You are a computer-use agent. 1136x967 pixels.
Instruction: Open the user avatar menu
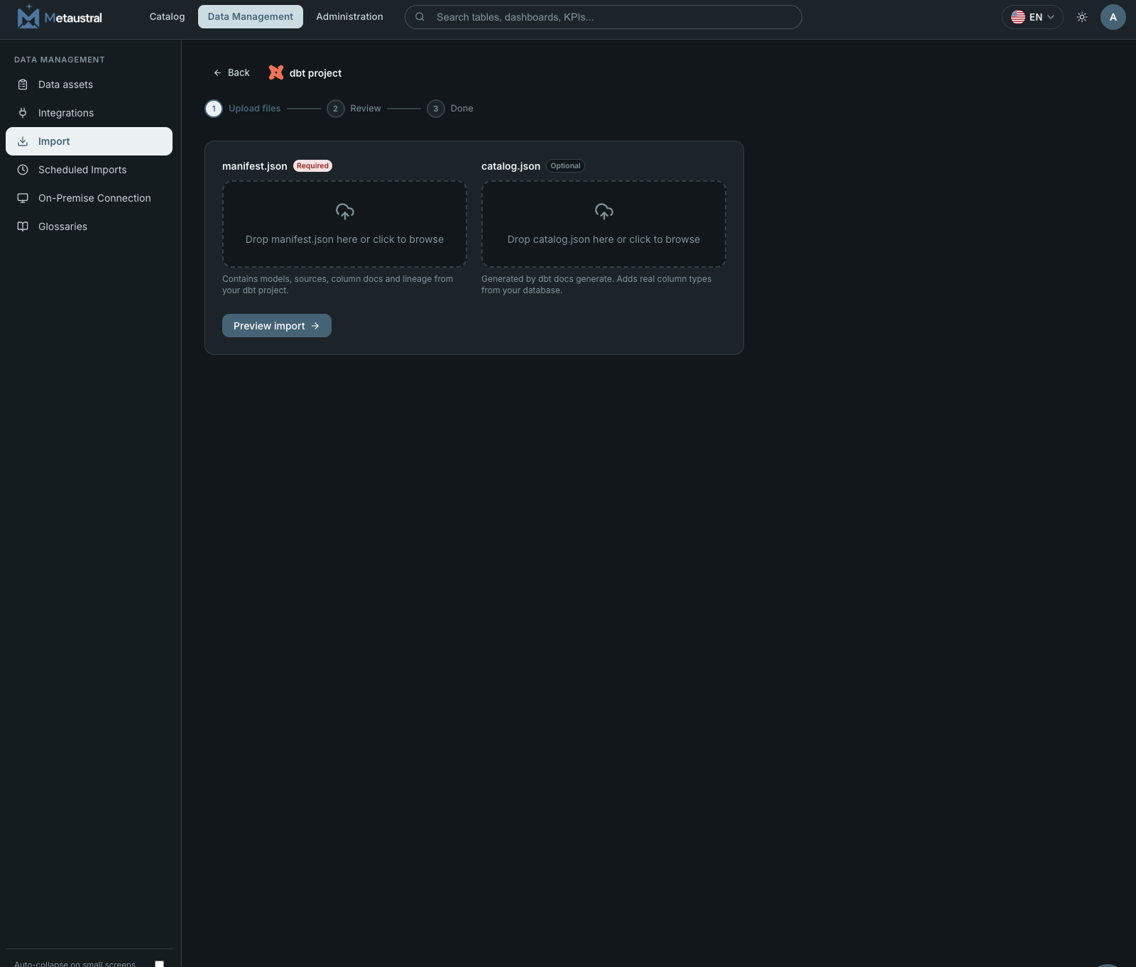(x=1113, y=17)
